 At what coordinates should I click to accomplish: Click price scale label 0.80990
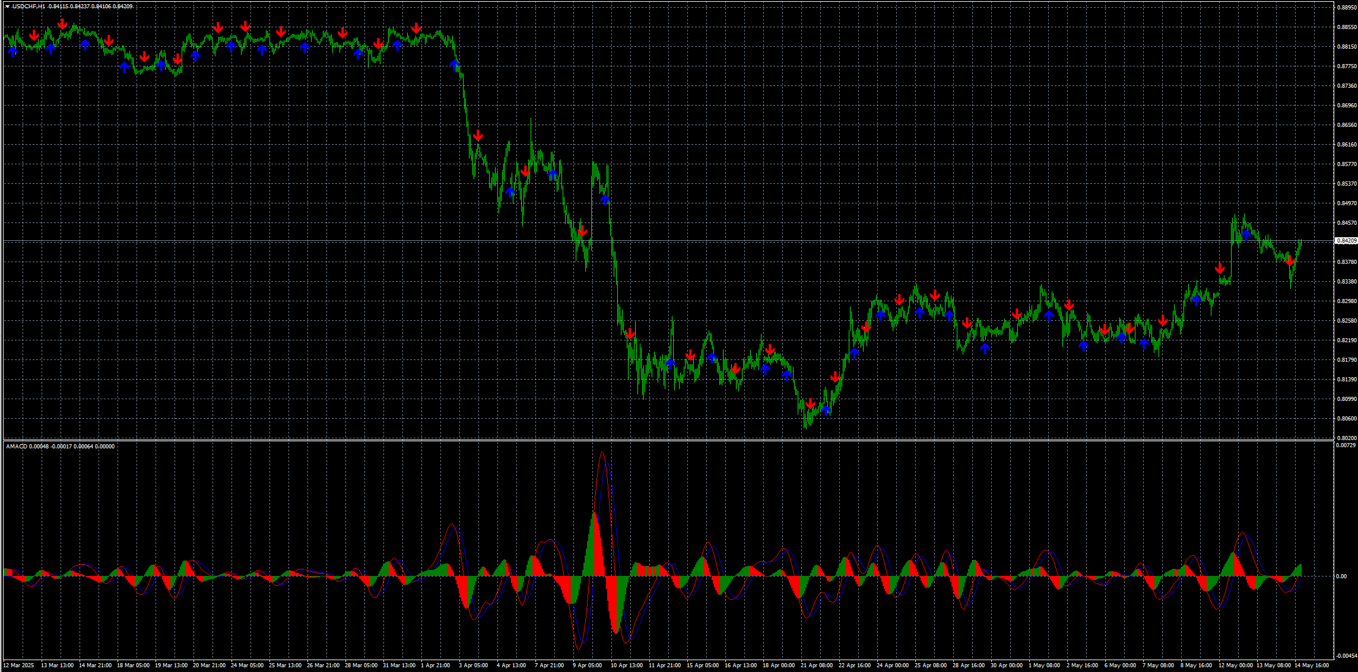[1346, 399]
